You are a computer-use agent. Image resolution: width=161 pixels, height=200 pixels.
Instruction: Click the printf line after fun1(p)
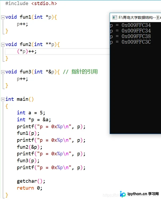[51, 140]
